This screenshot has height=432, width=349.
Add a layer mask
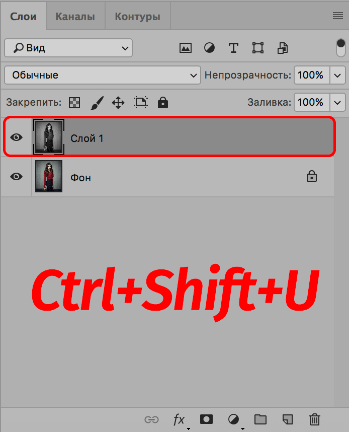click(x=206, y=419)
